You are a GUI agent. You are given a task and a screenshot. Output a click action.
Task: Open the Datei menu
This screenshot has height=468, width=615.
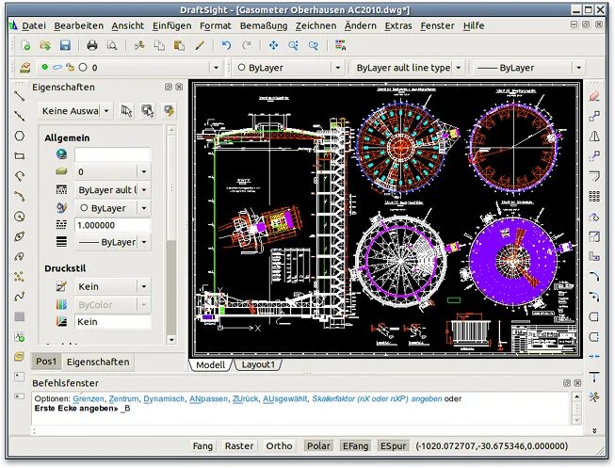click(x=34, y=25)
